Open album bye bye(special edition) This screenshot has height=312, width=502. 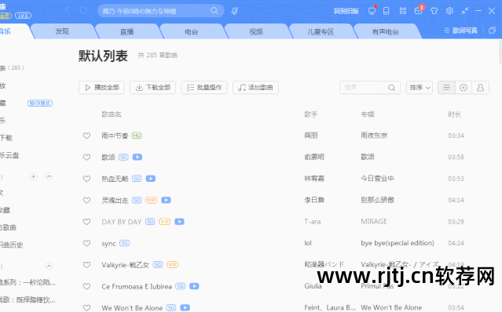[x=398, y=243]
